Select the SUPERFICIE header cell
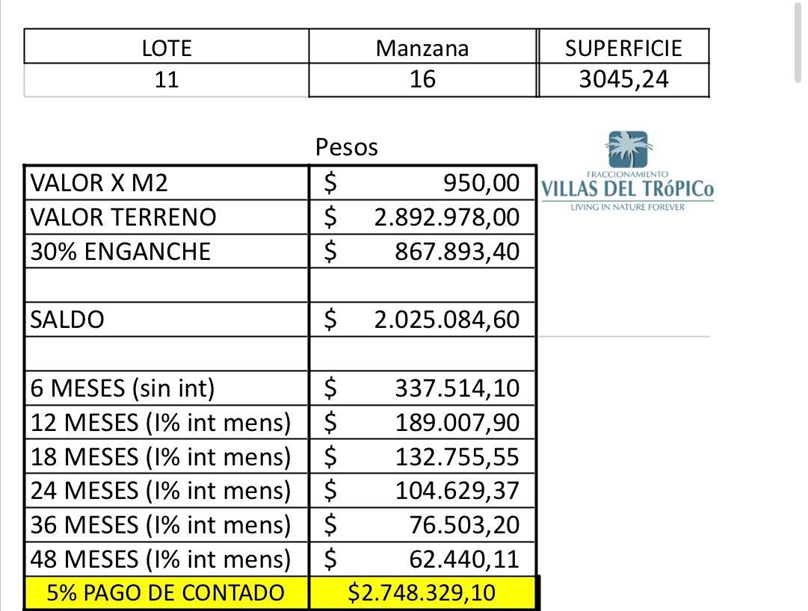 623,48
